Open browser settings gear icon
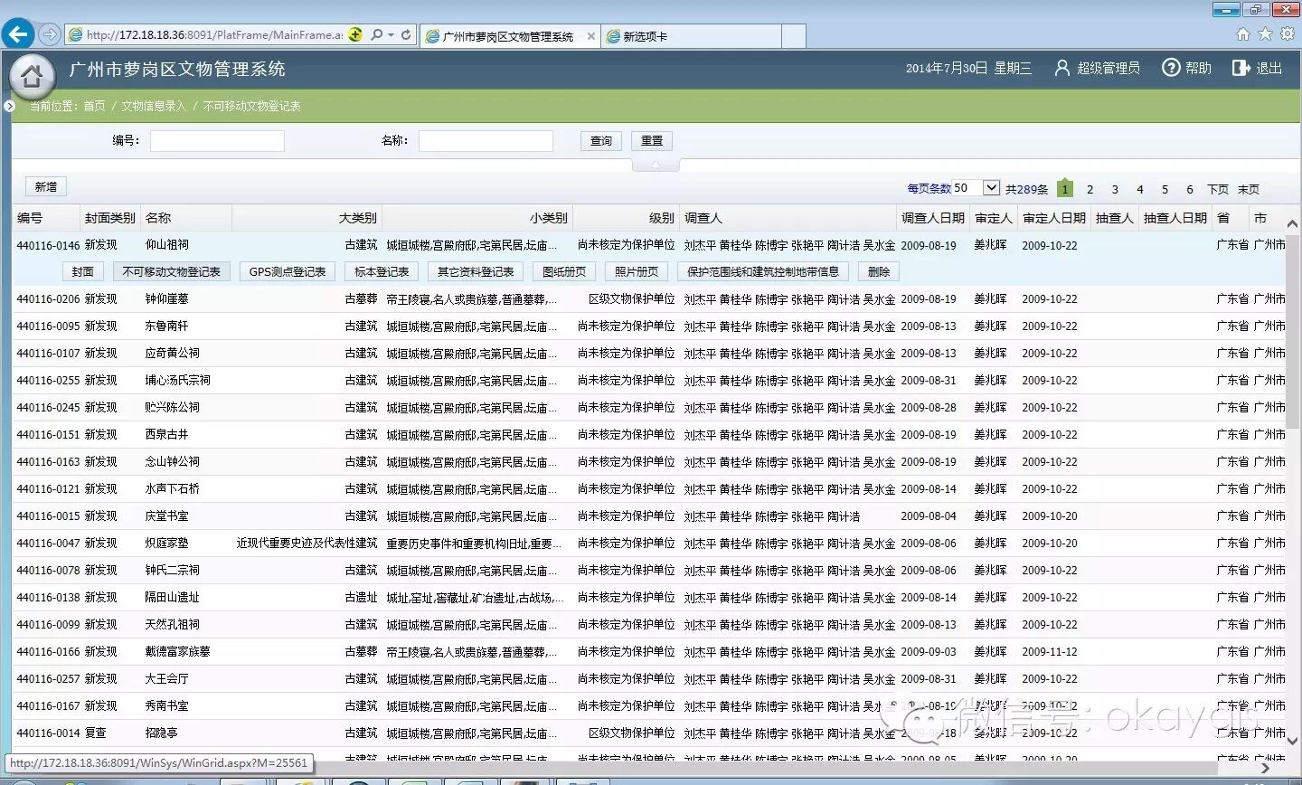The image size is (1302, 785). coord(1287,33)
